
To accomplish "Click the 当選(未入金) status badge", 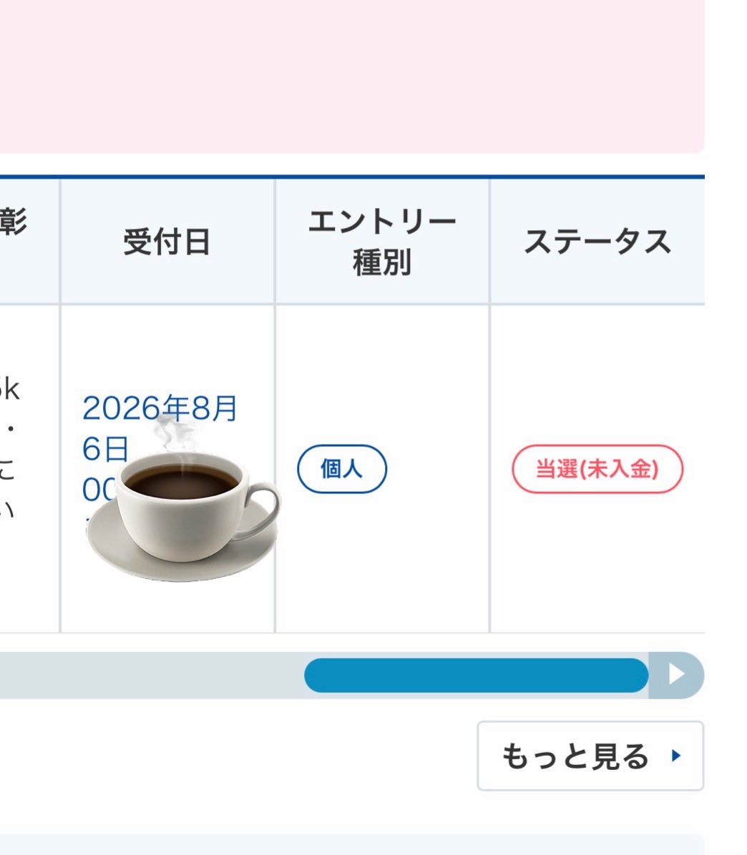I will (x=597, y=469).
